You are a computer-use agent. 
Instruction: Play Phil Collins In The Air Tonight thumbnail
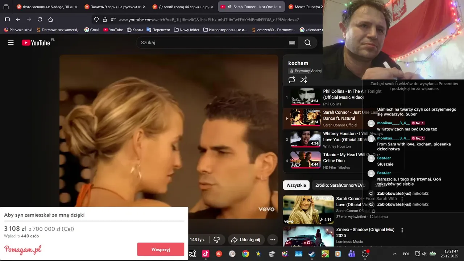point(305,97)
